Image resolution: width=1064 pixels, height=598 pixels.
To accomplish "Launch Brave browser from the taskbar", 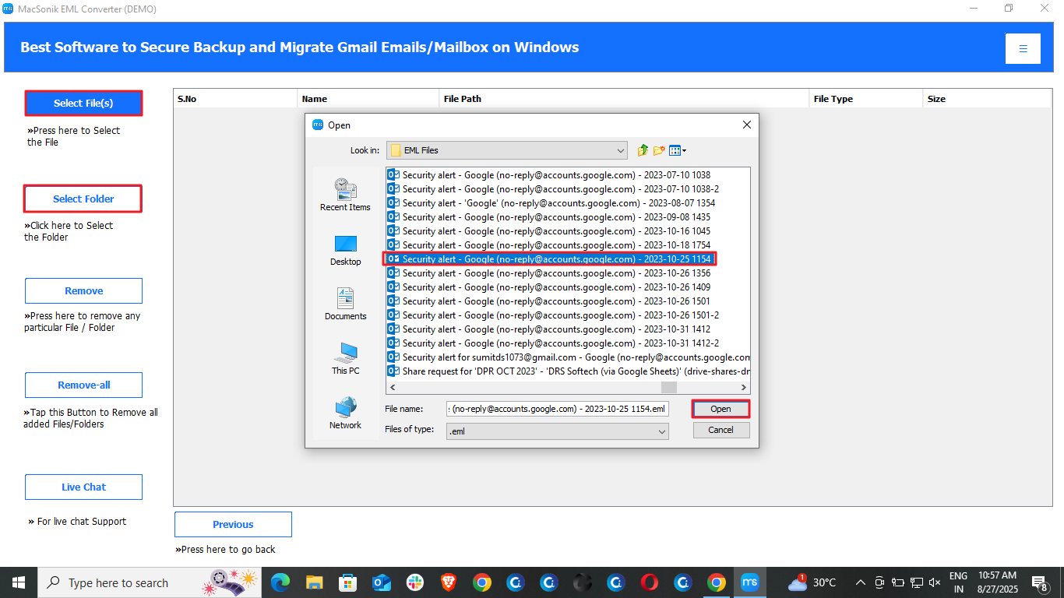I will coord(448,582).
